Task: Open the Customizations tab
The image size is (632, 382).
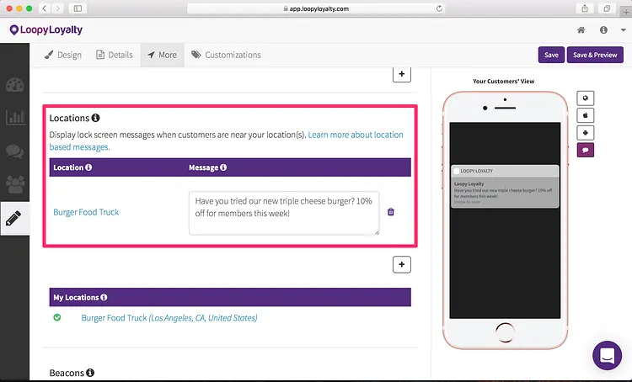Action: (x=226, y=55)
